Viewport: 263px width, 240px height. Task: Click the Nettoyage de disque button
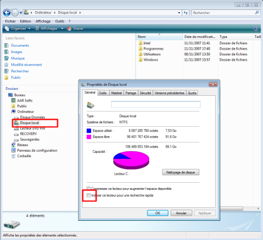click(181, 172)
